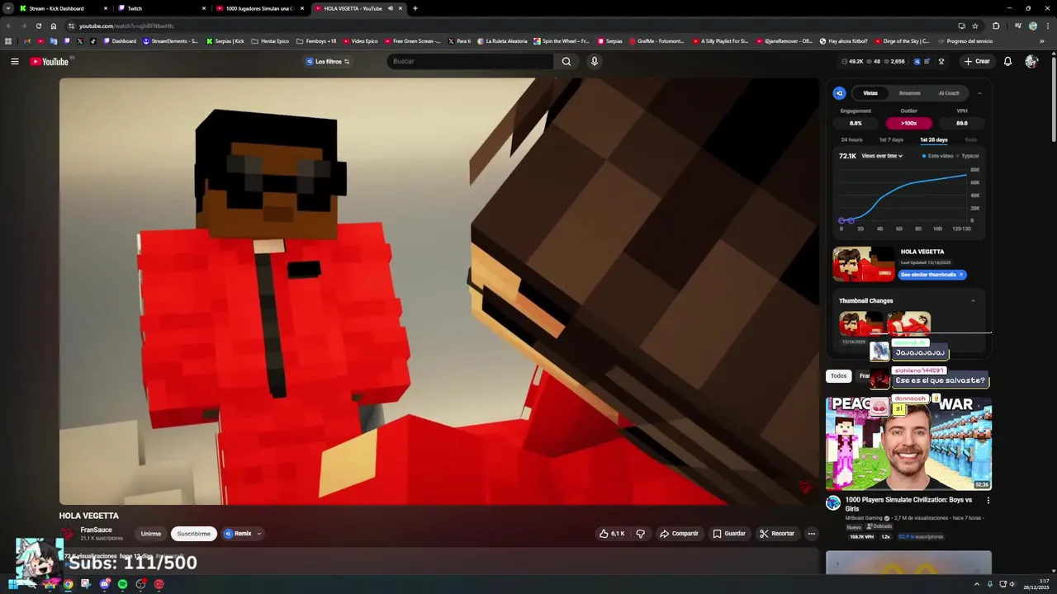This screenshot has width=1057, height=594.
Task: Open a new browser tab
Action: click(415, 8)
